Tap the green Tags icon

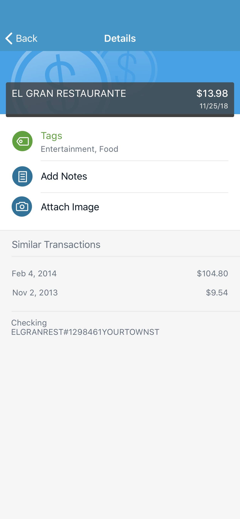[x=23, y=141]
